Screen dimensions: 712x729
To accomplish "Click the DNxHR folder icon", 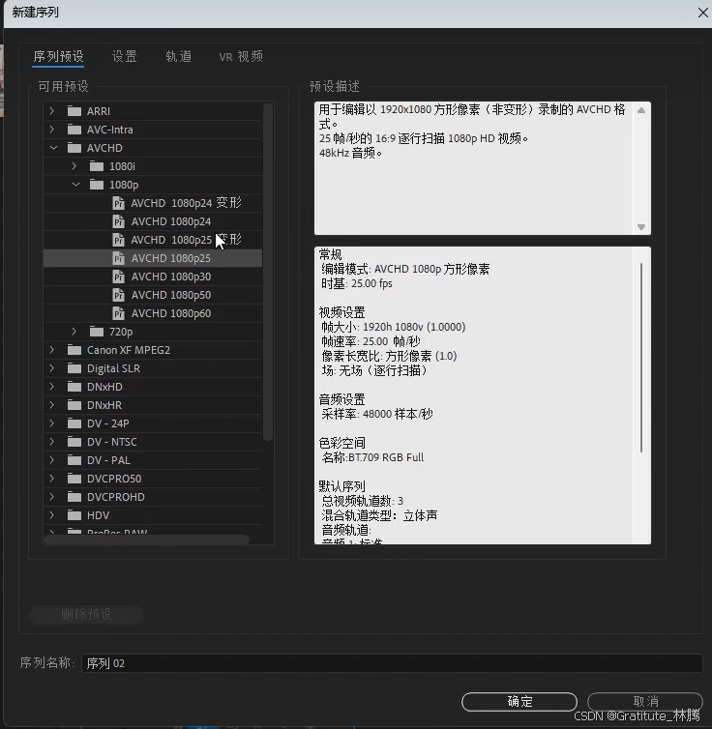I will 74,405.
